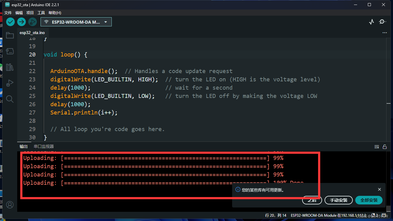
Task: Click the delay(1000); on line 26
Action: [x=70, y=104]
